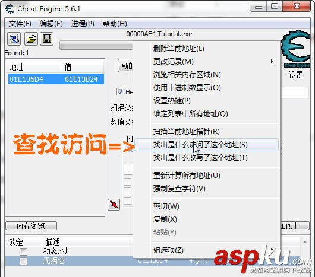This screenshot has height=277, width=315.
Task: Click the select process computer icon
Action: pyautogui.click(x=14, y=39)
